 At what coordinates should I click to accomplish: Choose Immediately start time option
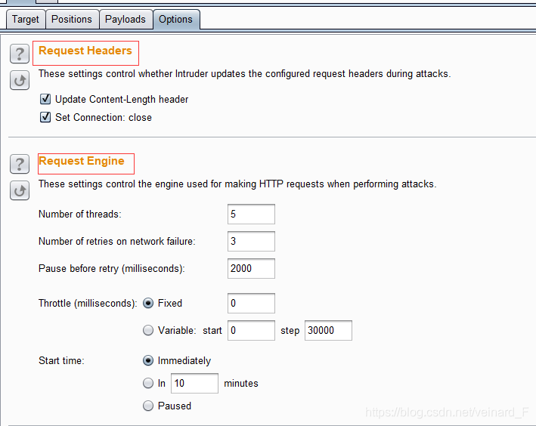point(148,360)
